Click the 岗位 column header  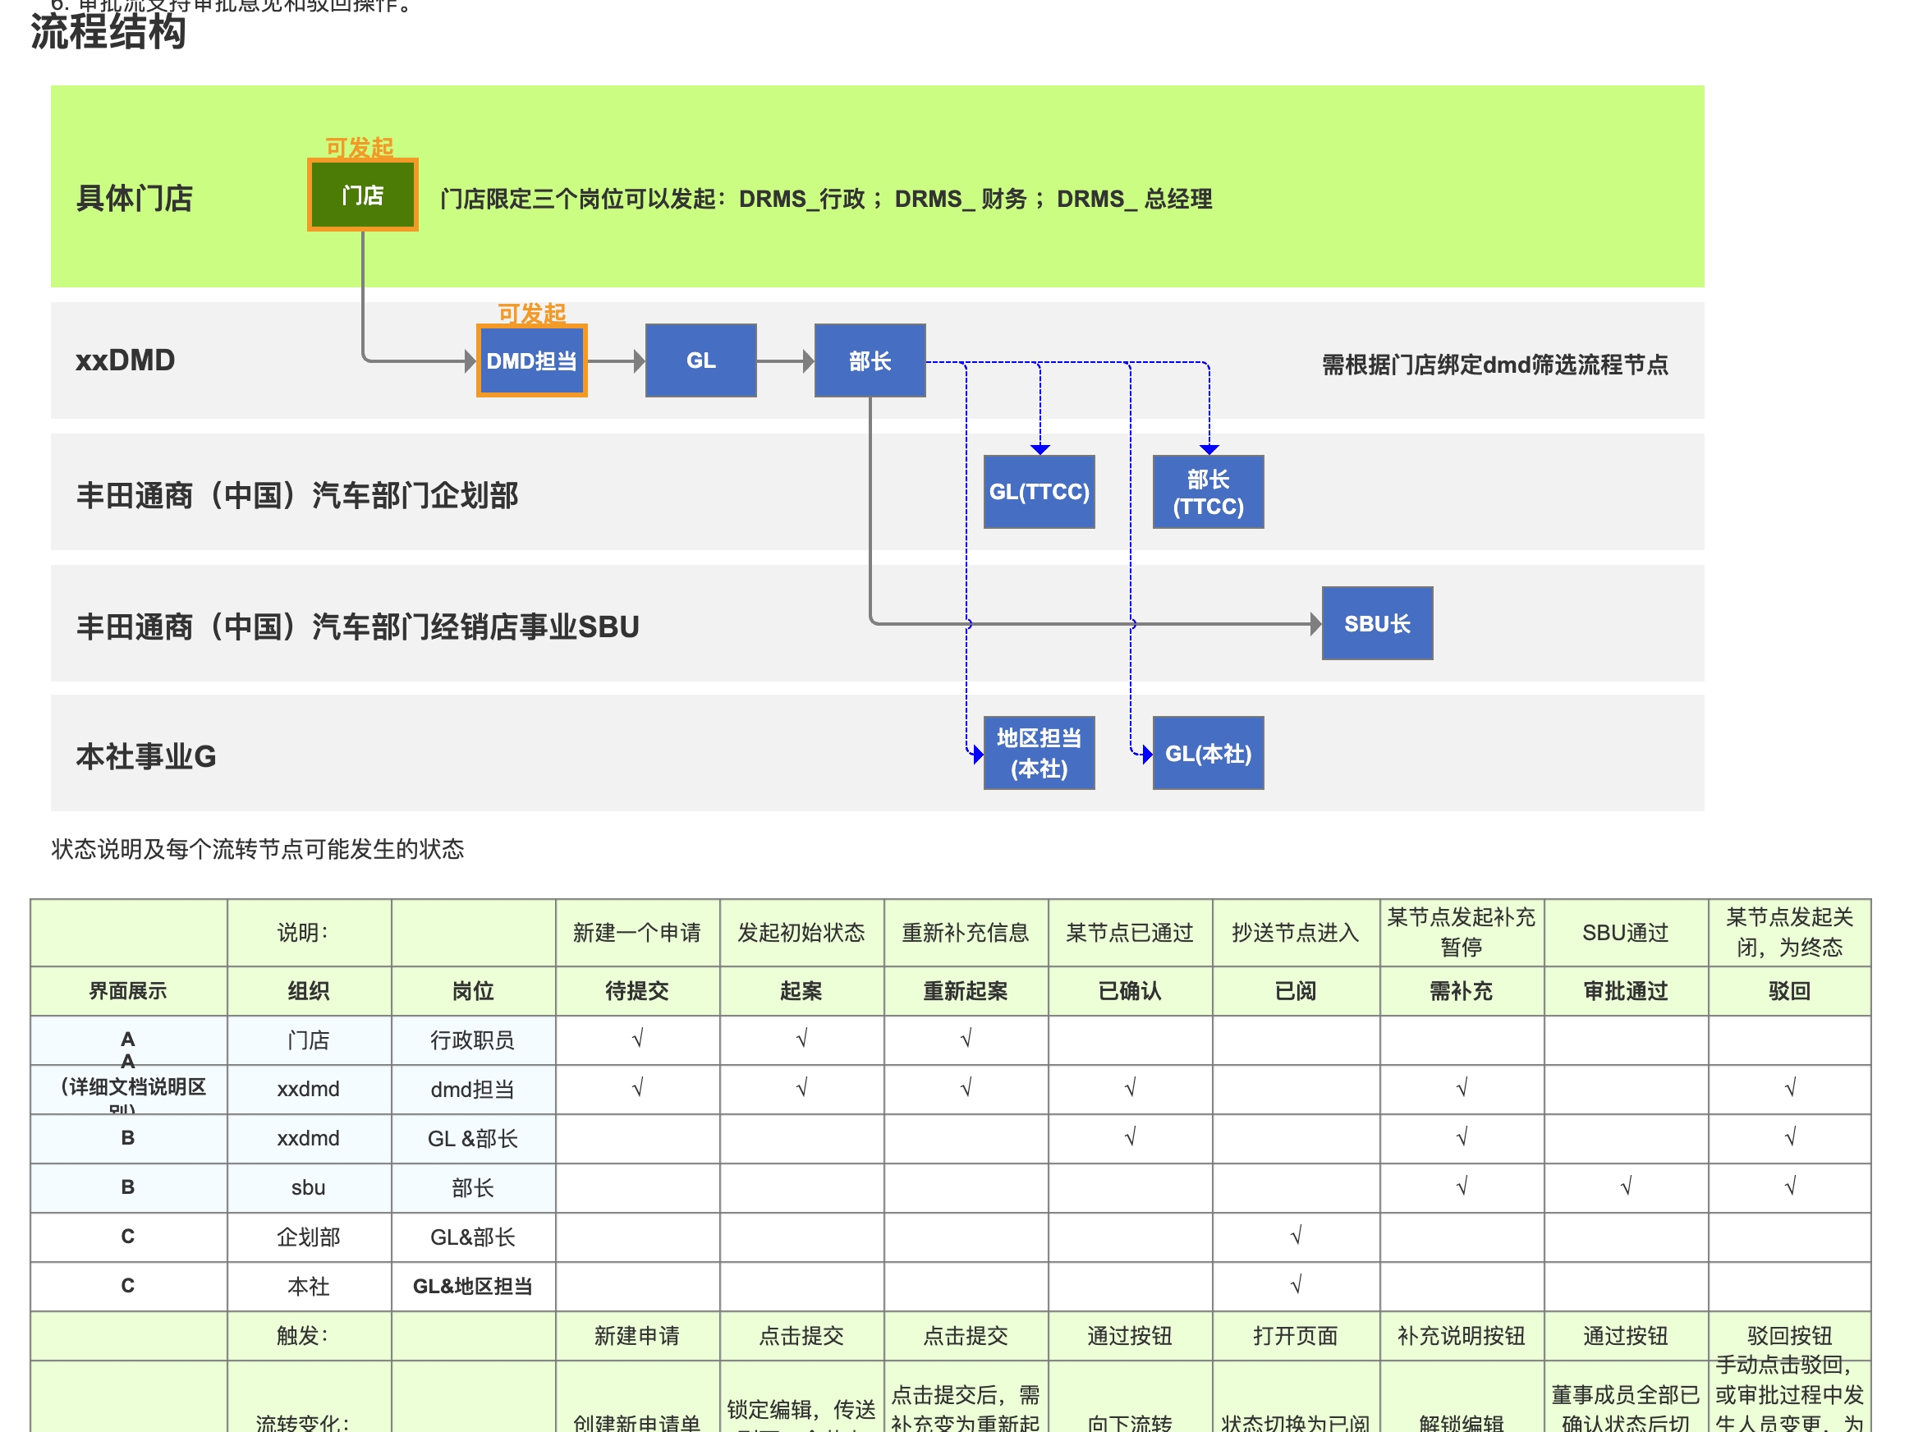tap(472, 991)
